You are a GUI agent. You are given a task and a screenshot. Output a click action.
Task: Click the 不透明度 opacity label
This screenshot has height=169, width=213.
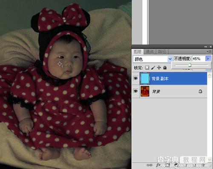(x=183, y=59)
